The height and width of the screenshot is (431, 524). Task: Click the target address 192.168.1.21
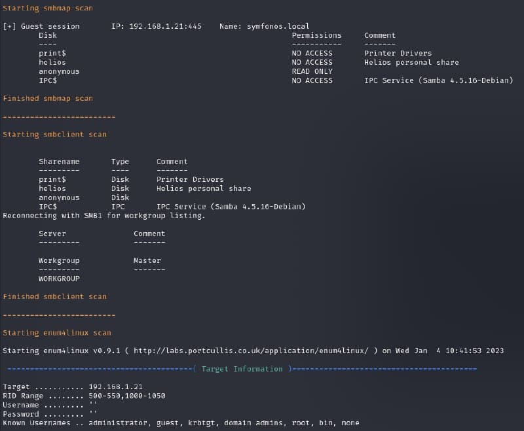[x=115, y=387]
